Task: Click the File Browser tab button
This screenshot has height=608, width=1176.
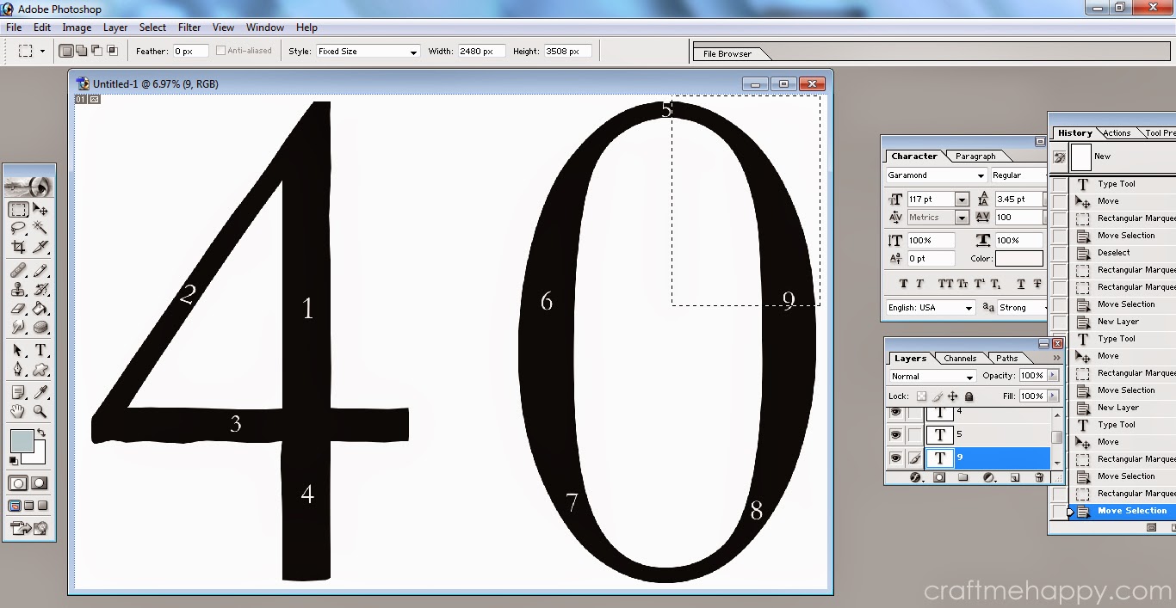Action: pos(727,53)
